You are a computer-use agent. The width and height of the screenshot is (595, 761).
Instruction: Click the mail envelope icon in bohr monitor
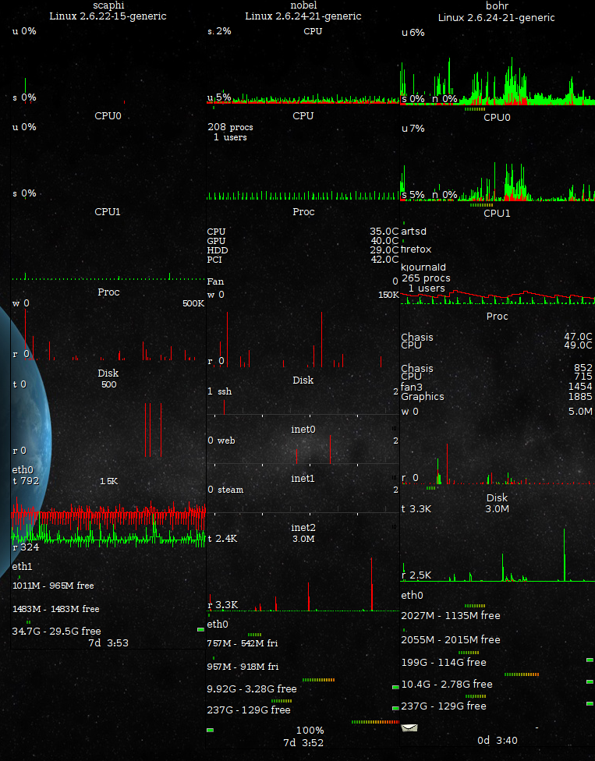point(409,727)
